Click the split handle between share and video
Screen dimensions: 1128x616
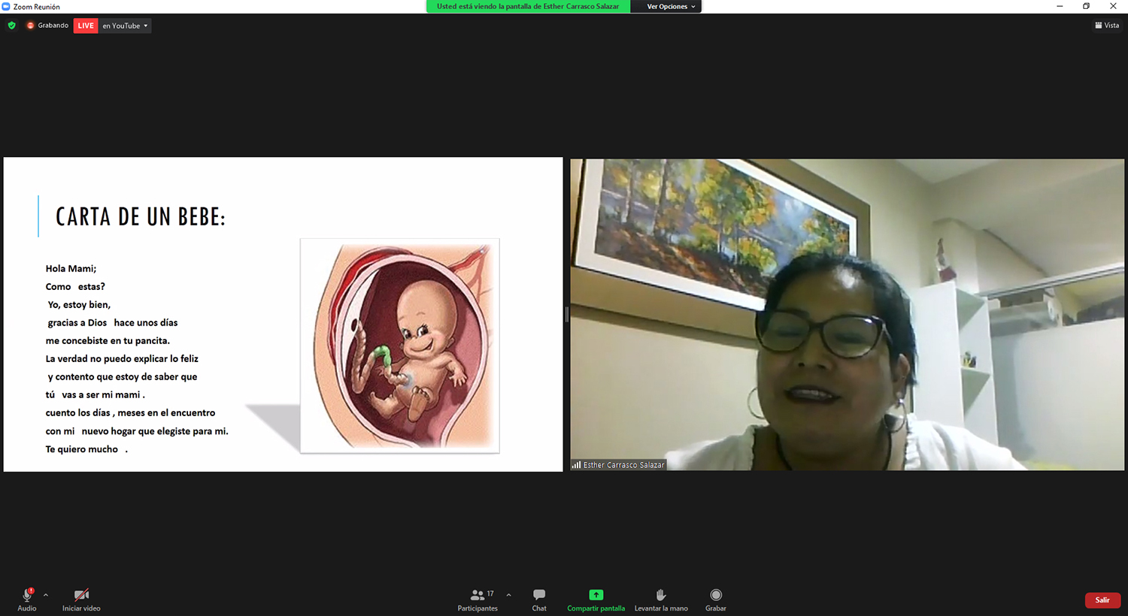click(566, 315)
